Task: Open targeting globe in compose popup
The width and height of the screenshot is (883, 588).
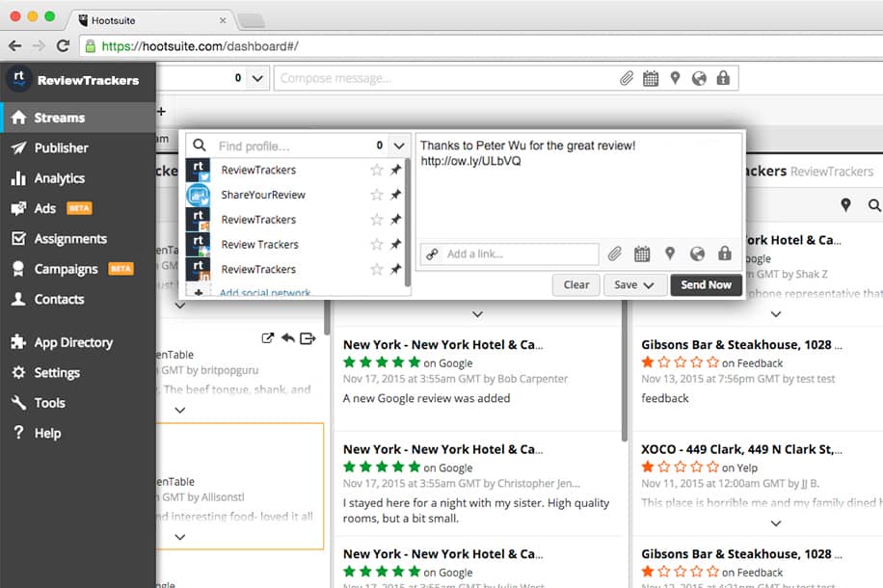Action: pos(697,254)
